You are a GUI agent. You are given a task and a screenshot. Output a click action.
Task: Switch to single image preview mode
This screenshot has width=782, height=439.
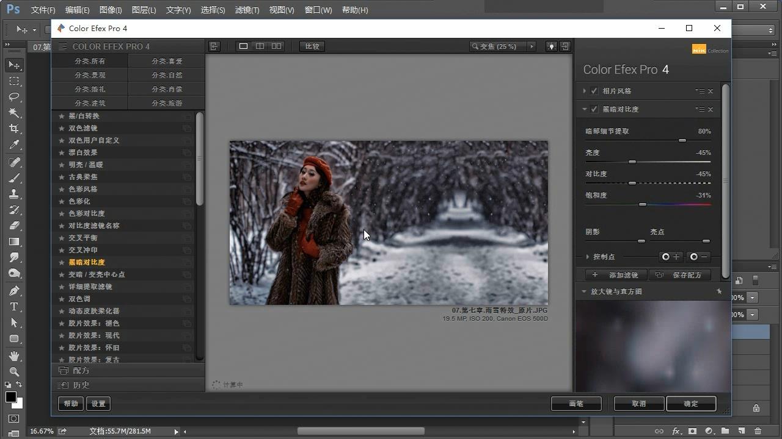pyautogui.click(x=243, y=46)
